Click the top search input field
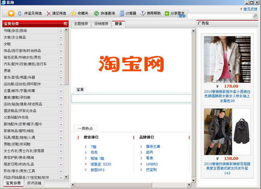Screen dimensions: 261x189 220,16
